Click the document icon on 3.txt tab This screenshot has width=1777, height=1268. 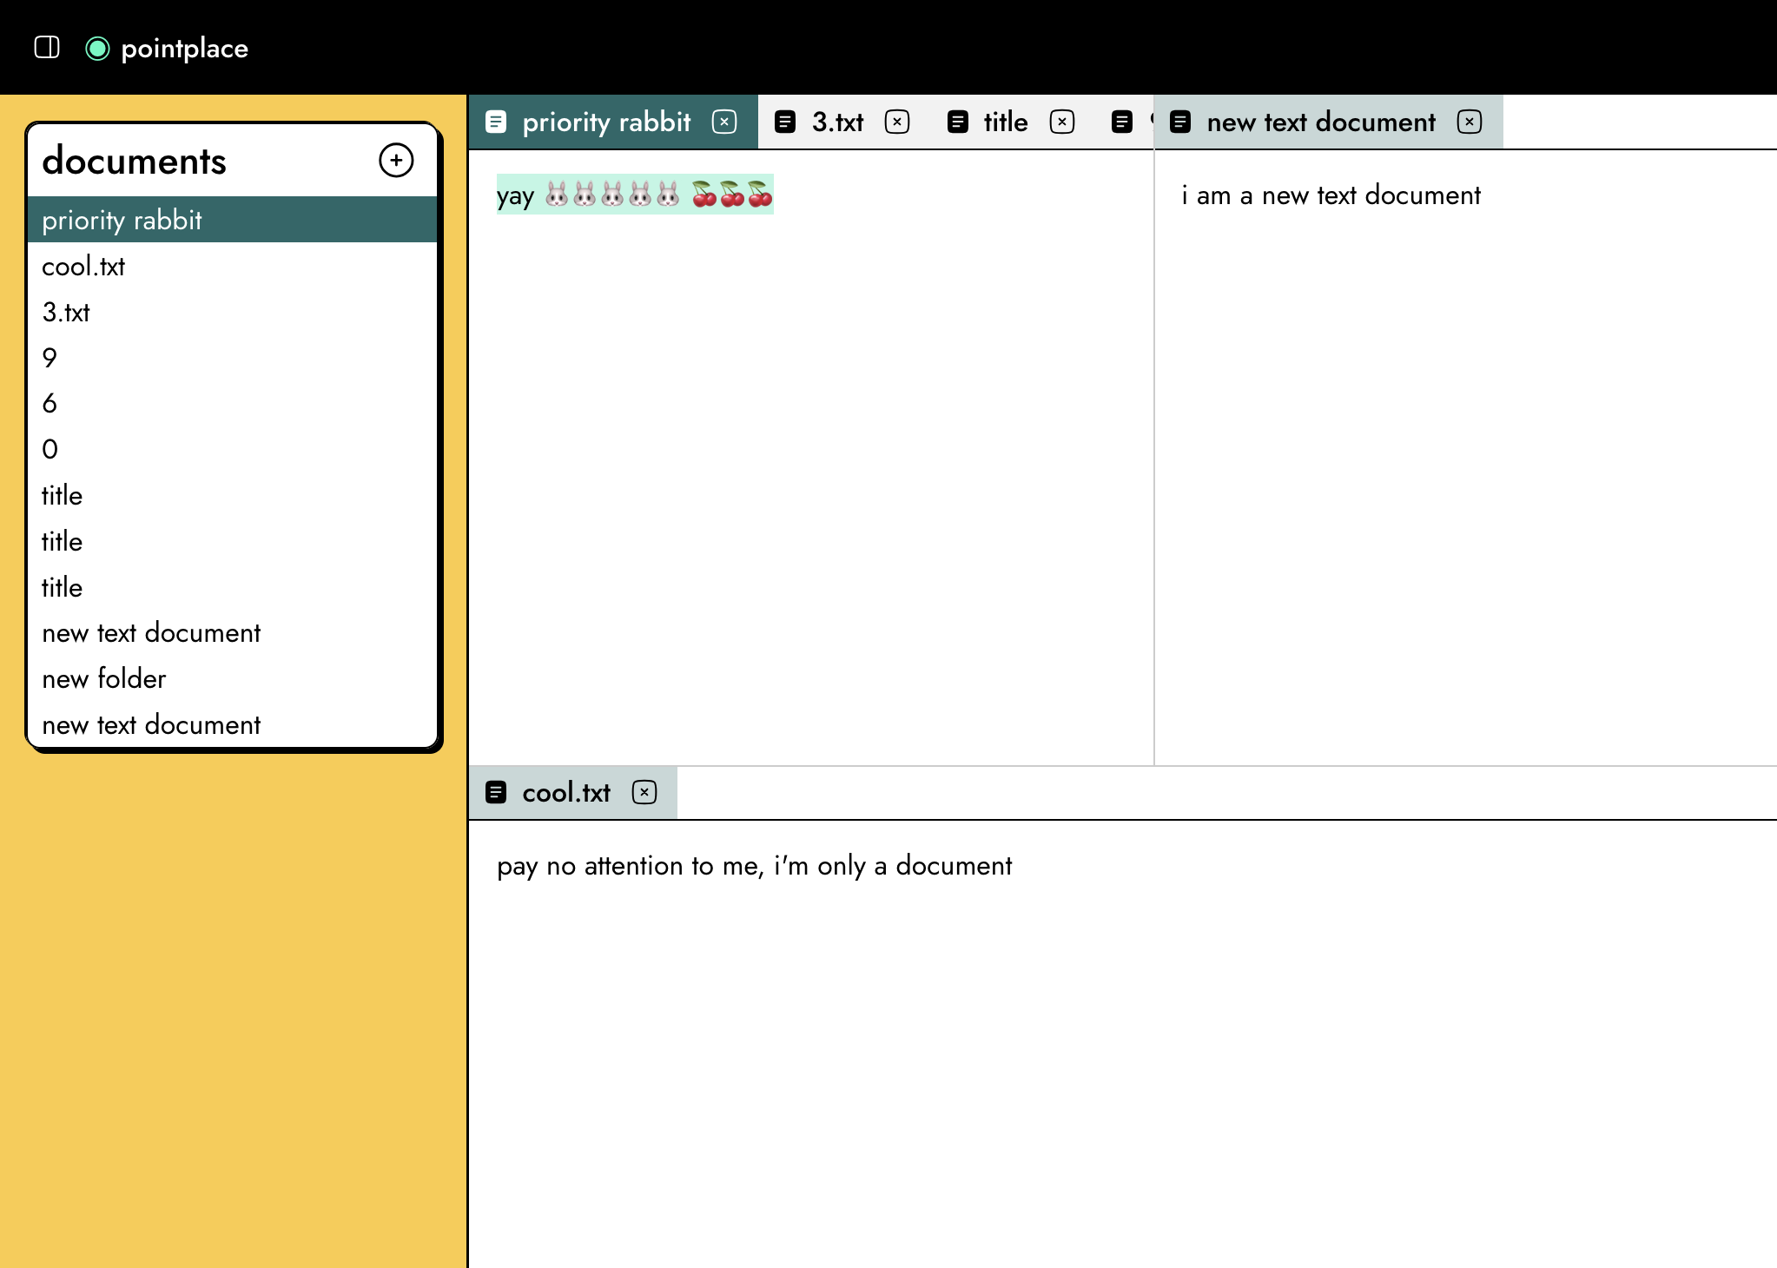tap(785, 122)
